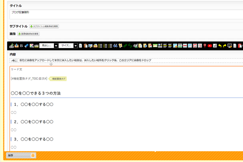Screen dimensions: 243x162
Task: Click the eraser clear-formatting icon
Action: tap(26, 45)
